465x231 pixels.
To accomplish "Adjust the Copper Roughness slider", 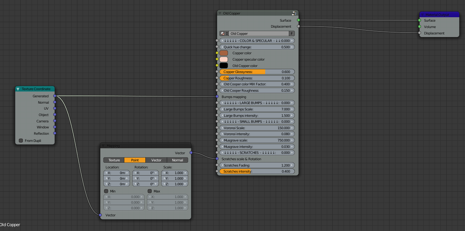I will pyautogui.click(x=257, y=78).
